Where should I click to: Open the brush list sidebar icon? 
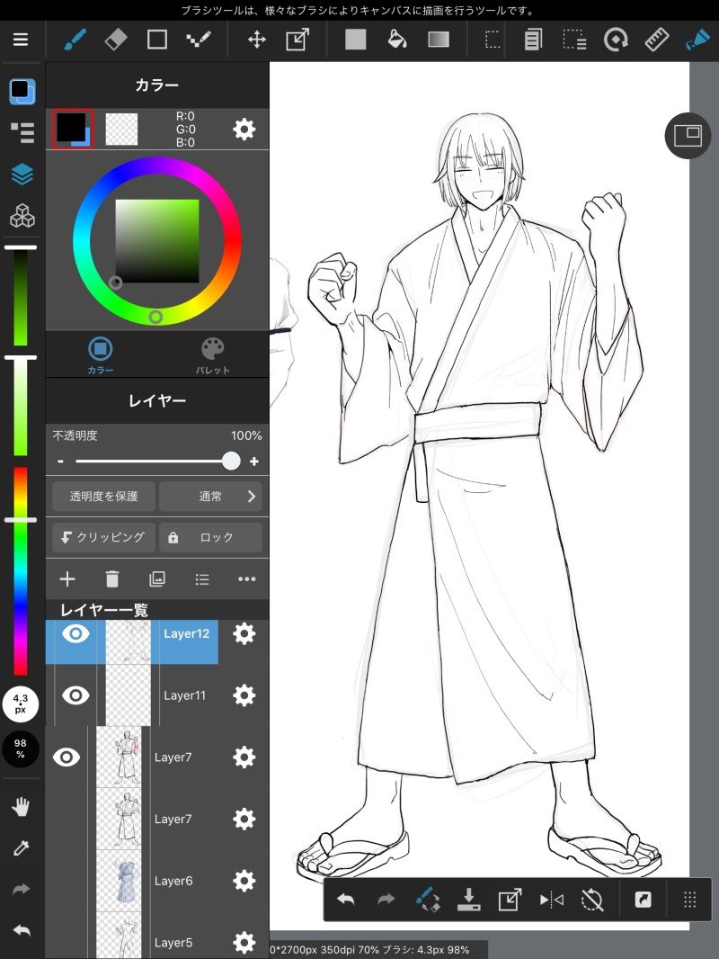[x=22, y=133]
